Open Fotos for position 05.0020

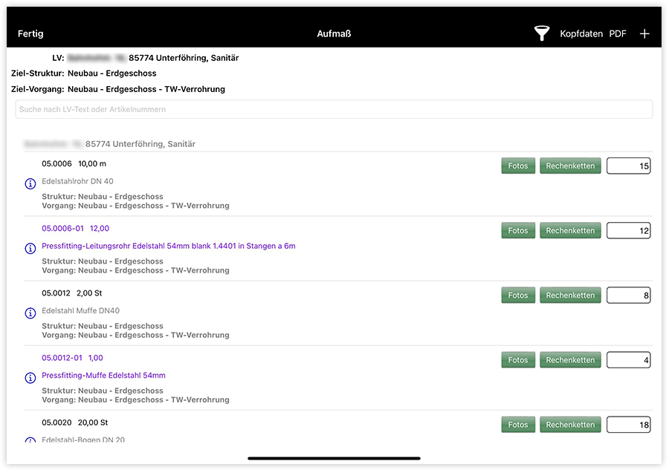518,424
